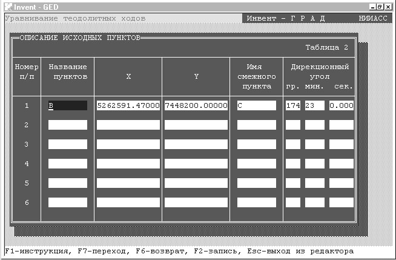Click the 'Имя смежного пункта' column header
Screen dimensions: 396x260
(x=257, y=76)
